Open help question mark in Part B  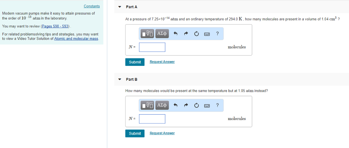click(x=217, y=105)
